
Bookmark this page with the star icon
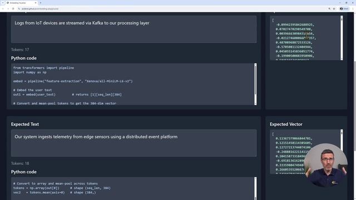(x=334, y=9)
